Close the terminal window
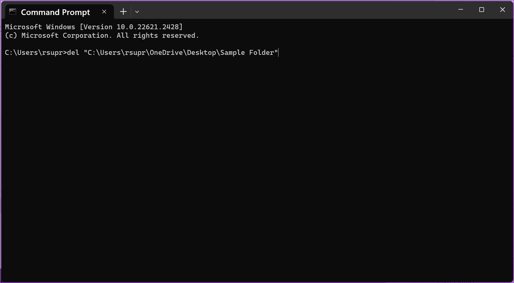The height and width of the screenshot is (283, 514). tap(503, 10)
